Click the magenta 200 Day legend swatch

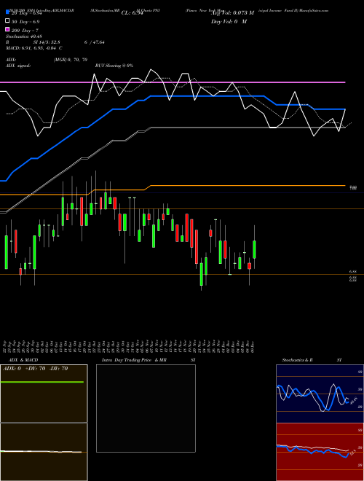7,29
